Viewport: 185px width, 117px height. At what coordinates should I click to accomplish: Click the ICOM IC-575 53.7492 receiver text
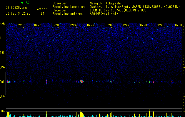[x=118, y=10]
